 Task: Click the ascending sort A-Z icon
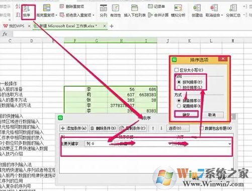18,7
